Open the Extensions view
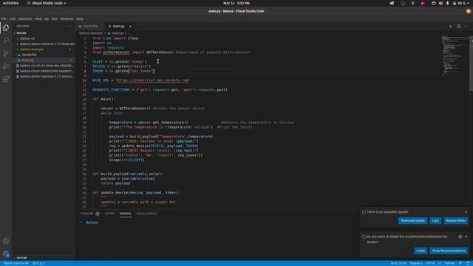This screenshot has width=473, height=266. 6,79
